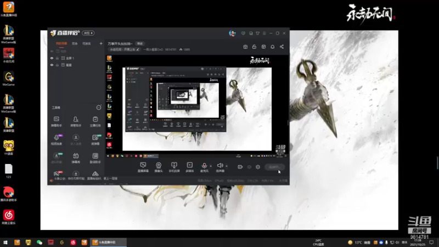The image size is (439, 247).
Task: Click the user avatar in title bar
Action: tap(232, 33)
